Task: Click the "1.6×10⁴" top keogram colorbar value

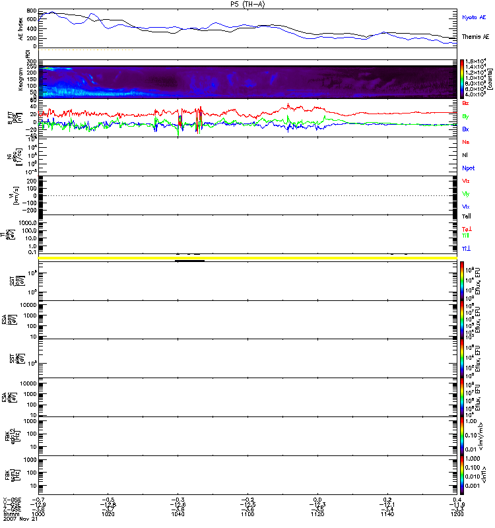Action: [x=475, y=61]
